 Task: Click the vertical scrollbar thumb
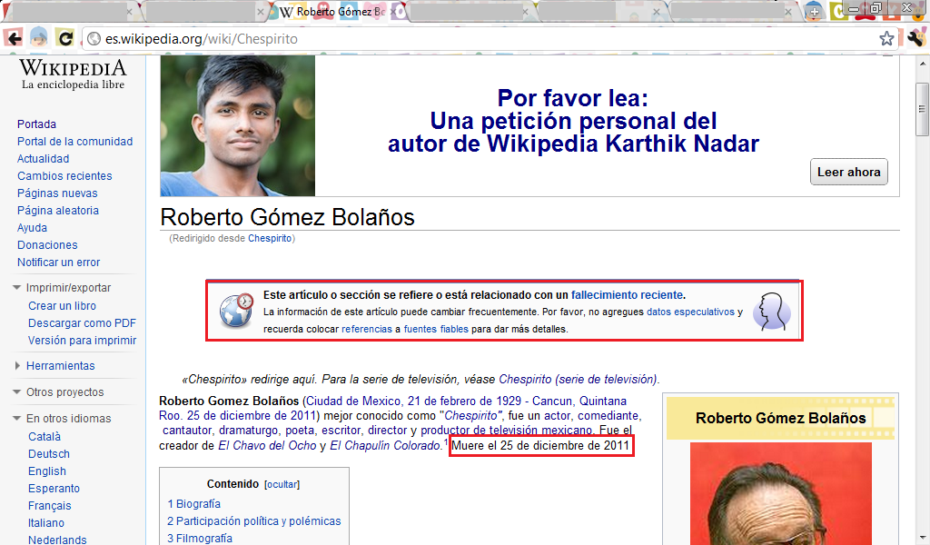tap(922, 109)
